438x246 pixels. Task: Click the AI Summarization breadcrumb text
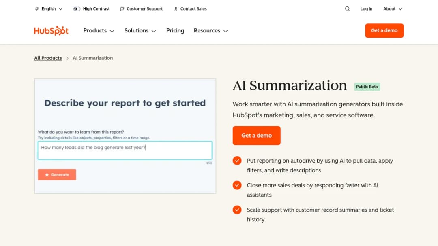tap(93, 58)
